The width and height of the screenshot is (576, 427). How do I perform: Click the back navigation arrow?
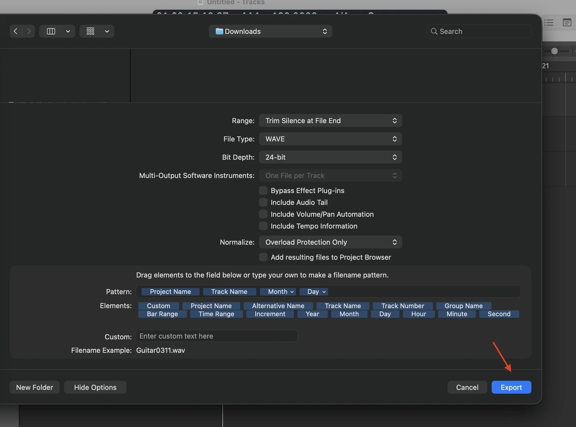pos(15,31)
